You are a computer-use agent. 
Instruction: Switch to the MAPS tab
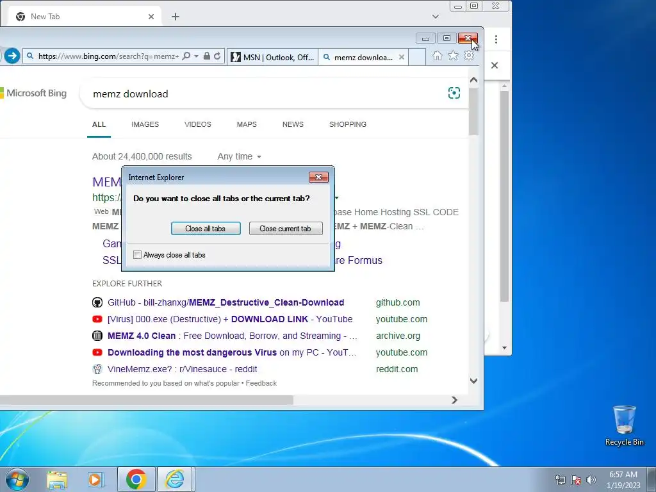click(247, 124)
